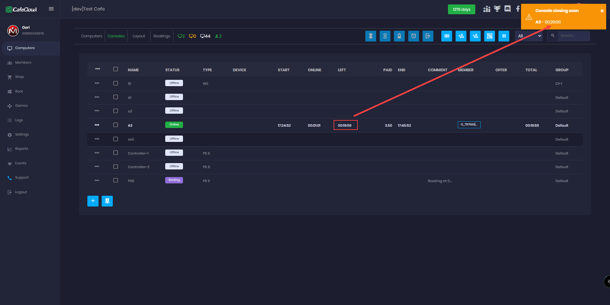This screenshot has height=305, width=610.
Task: Click the alarm clock toolbar icon
Action: pos(413,36)
